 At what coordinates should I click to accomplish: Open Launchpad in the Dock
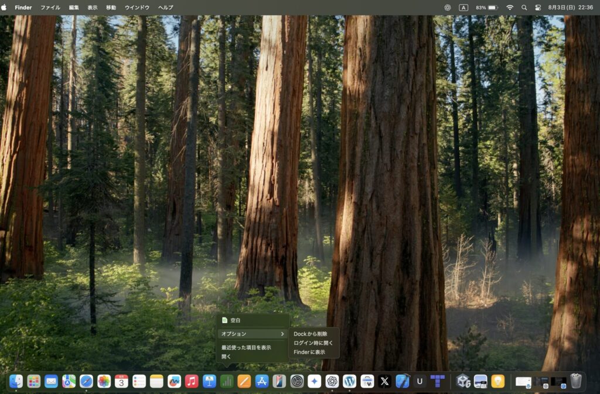point(33,381)
